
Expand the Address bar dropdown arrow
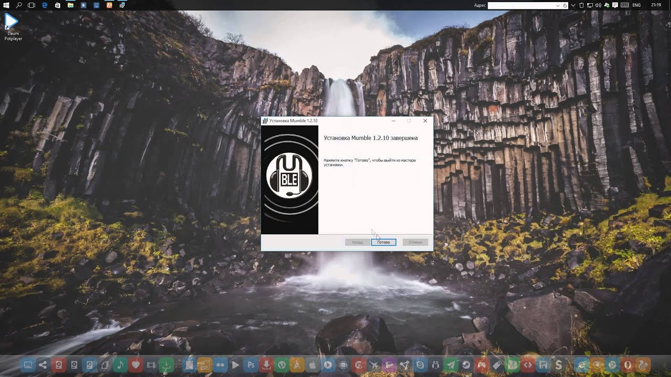coord(558,5)
